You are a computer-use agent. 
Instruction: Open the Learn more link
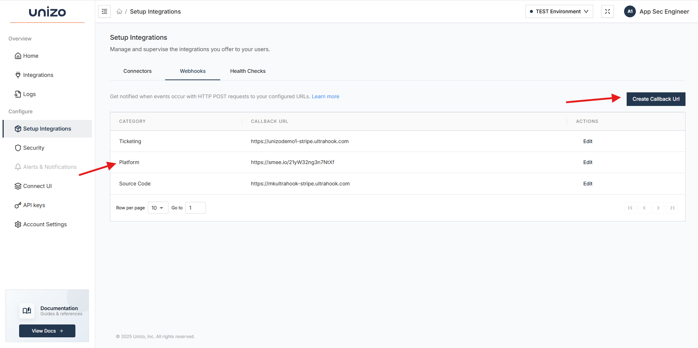click(x=325, y=96)
